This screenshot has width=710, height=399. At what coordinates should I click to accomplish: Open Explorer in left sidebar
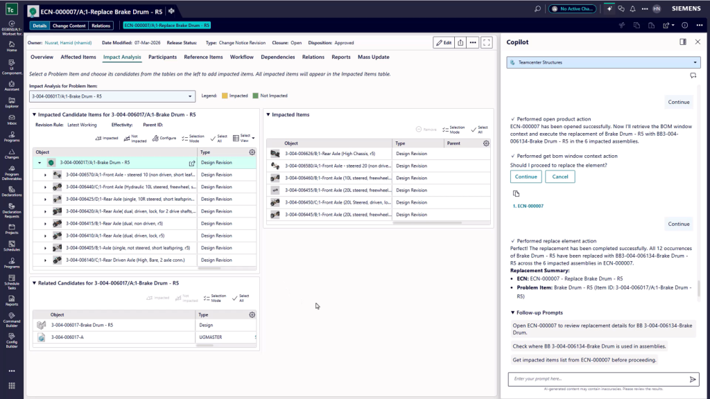[x=12, y=103]
